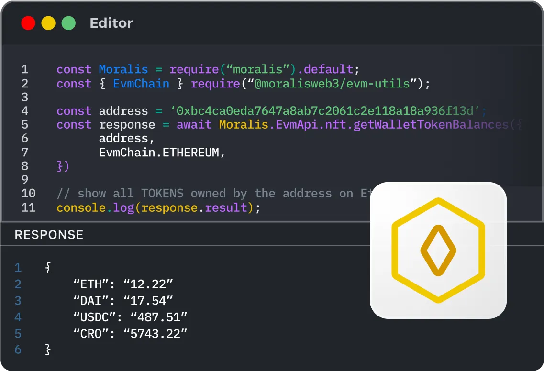Click the 0xbc4ca0eda... address string
Screen dimensions: 544x371
325,111
